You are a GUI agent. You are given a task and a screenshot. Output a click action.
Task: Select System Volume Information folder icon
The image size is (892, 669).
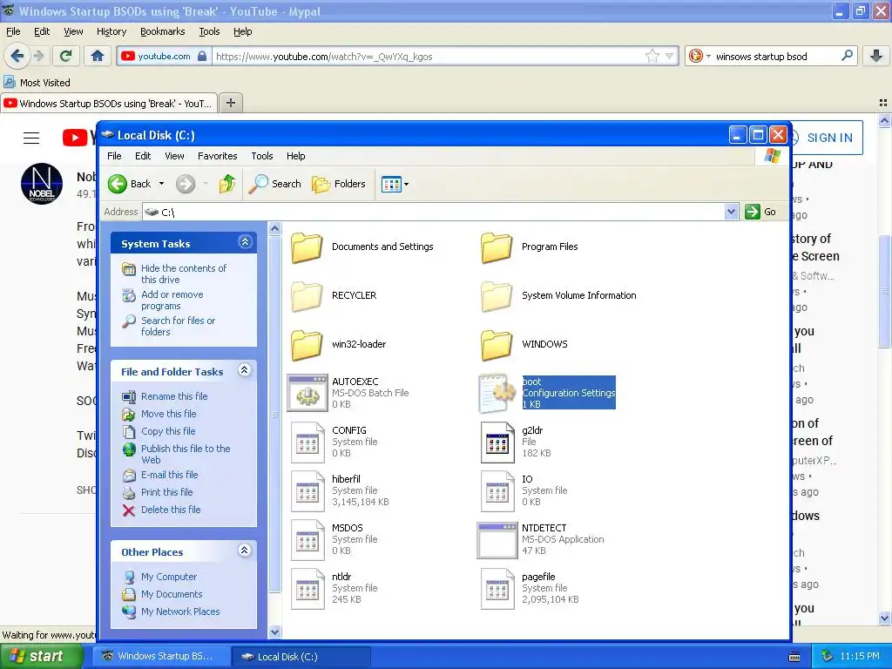click(497, 296)
